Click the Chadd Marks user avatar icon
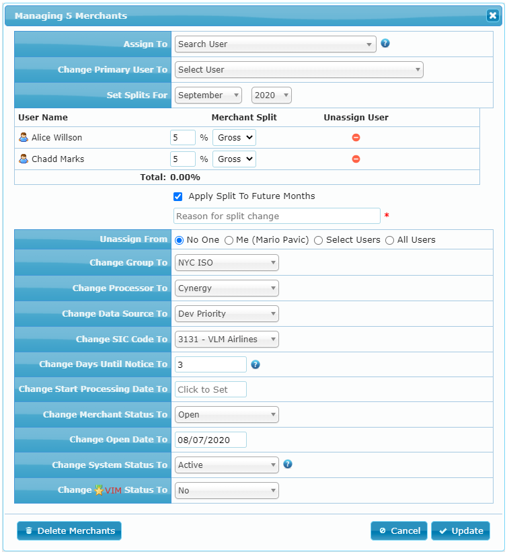 tap(24, 159)
